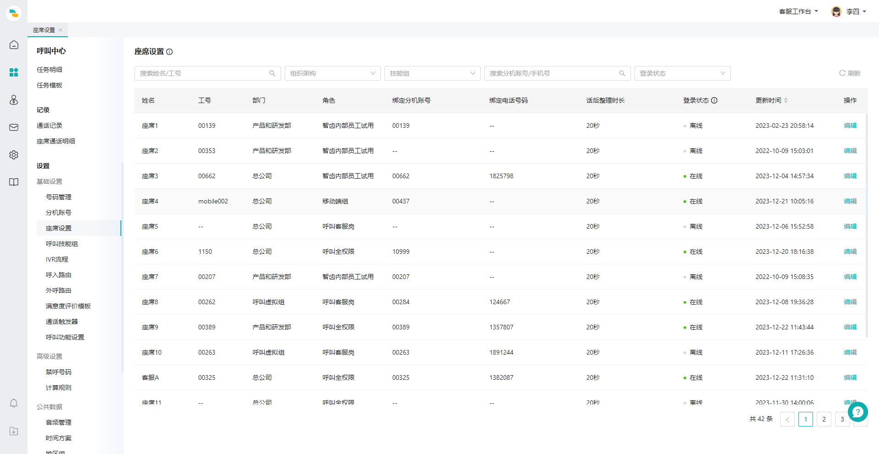
Task: Click the search icon in 搜索姓名/工号 field
Action: [x=272, y=73]
